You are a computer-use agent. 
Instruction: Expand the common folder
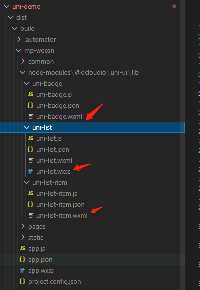pyautogui.click(x=23, y=62)
